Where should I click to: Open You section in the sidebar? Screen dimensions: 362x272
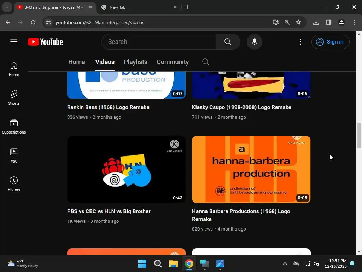(14, 155)
